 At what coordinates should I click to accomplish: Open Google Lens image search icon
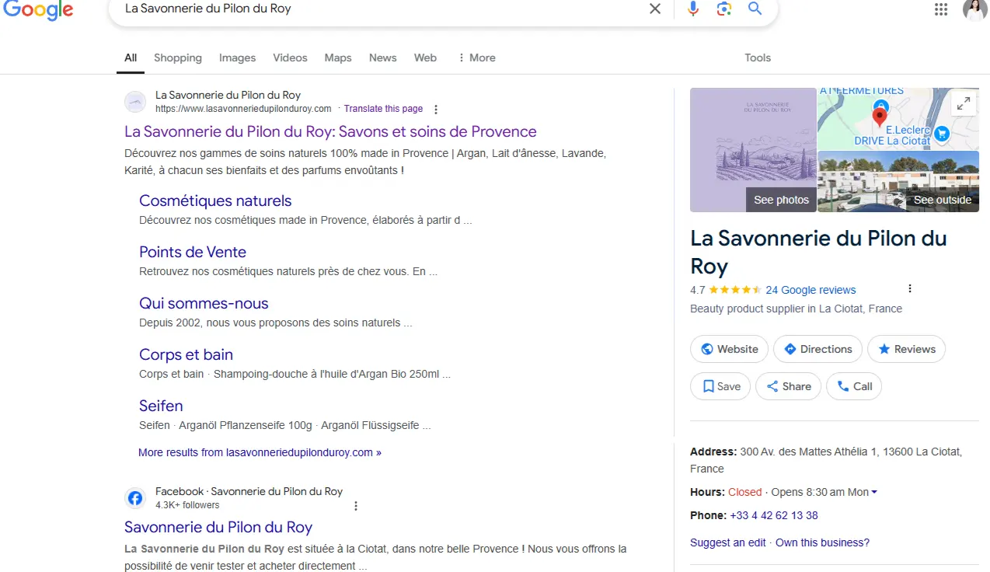[x=724, y=9]
